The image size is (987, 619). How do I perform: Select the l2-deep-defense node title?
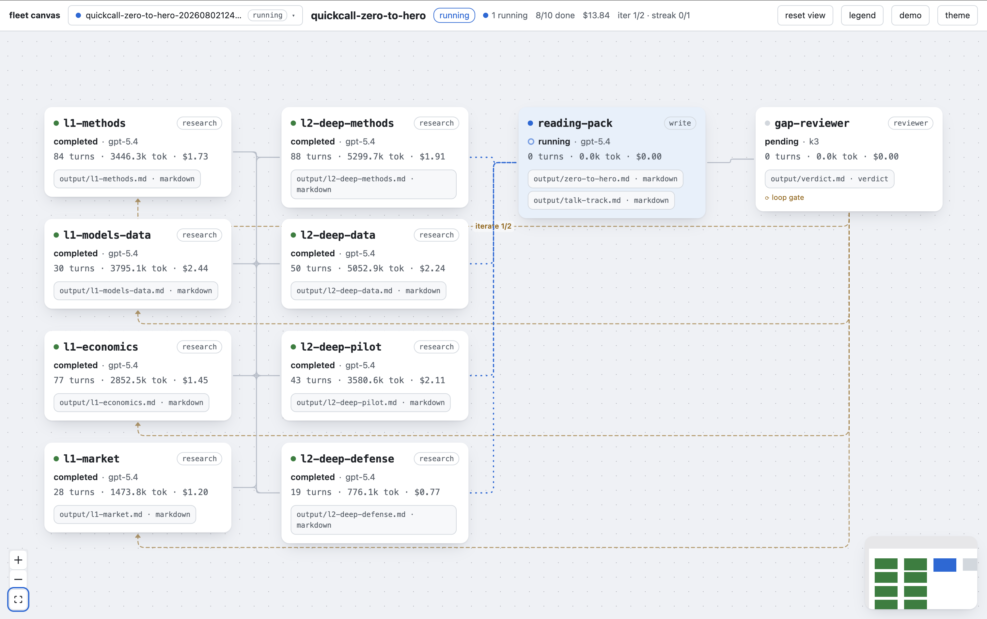[347, 459]
